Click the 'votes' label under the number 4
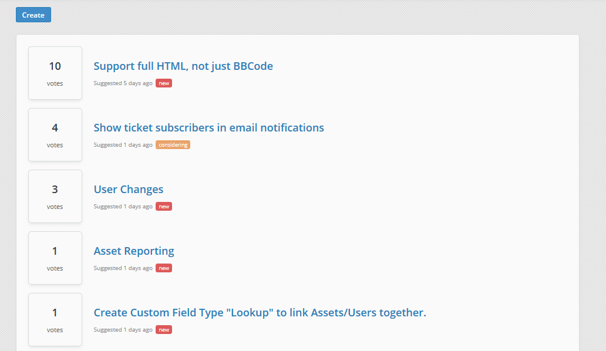This screenshot has height=351, width=606. [55, 145]
